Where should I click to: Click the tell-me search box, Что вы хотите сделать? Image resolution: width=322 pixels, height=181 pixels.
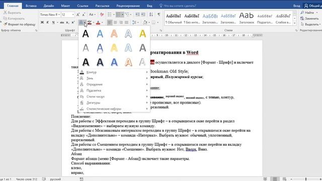pos(178,6)
